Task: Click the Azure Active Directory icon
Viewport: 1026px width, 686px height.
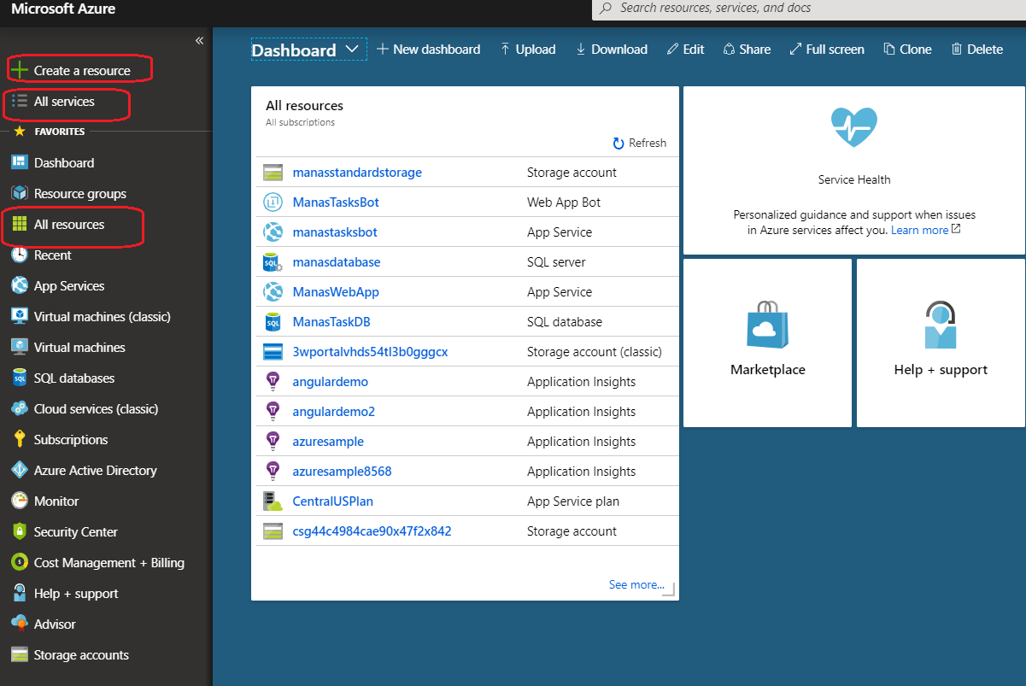Action: coord(20,470)
